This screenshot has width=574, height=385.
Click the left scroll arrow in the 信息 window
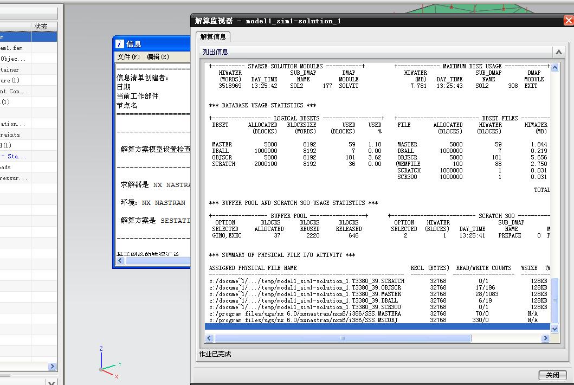[120, 260]
